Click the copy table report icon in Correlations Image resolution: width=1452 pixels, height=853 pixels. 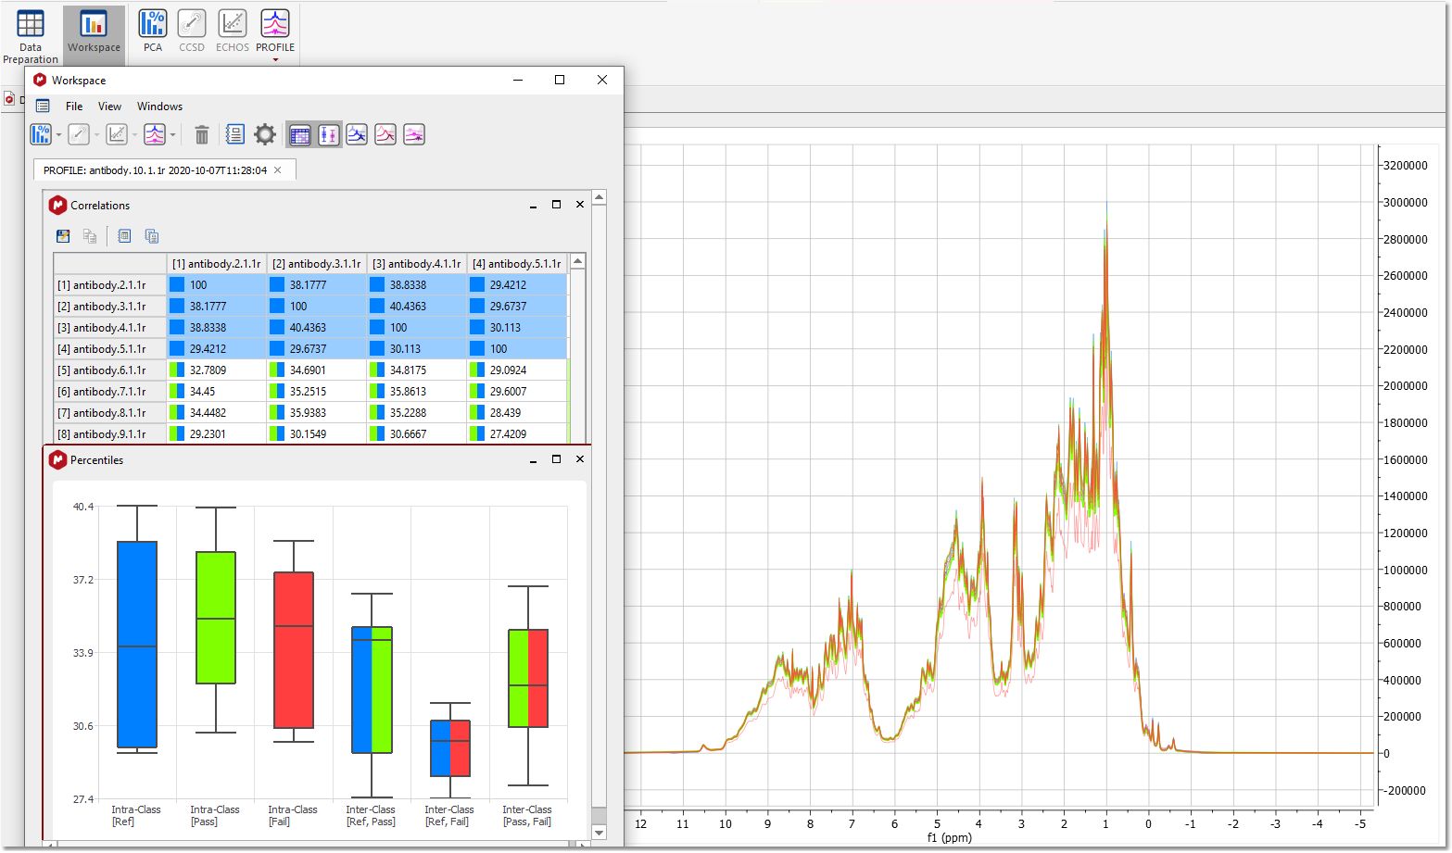(152, 236)
